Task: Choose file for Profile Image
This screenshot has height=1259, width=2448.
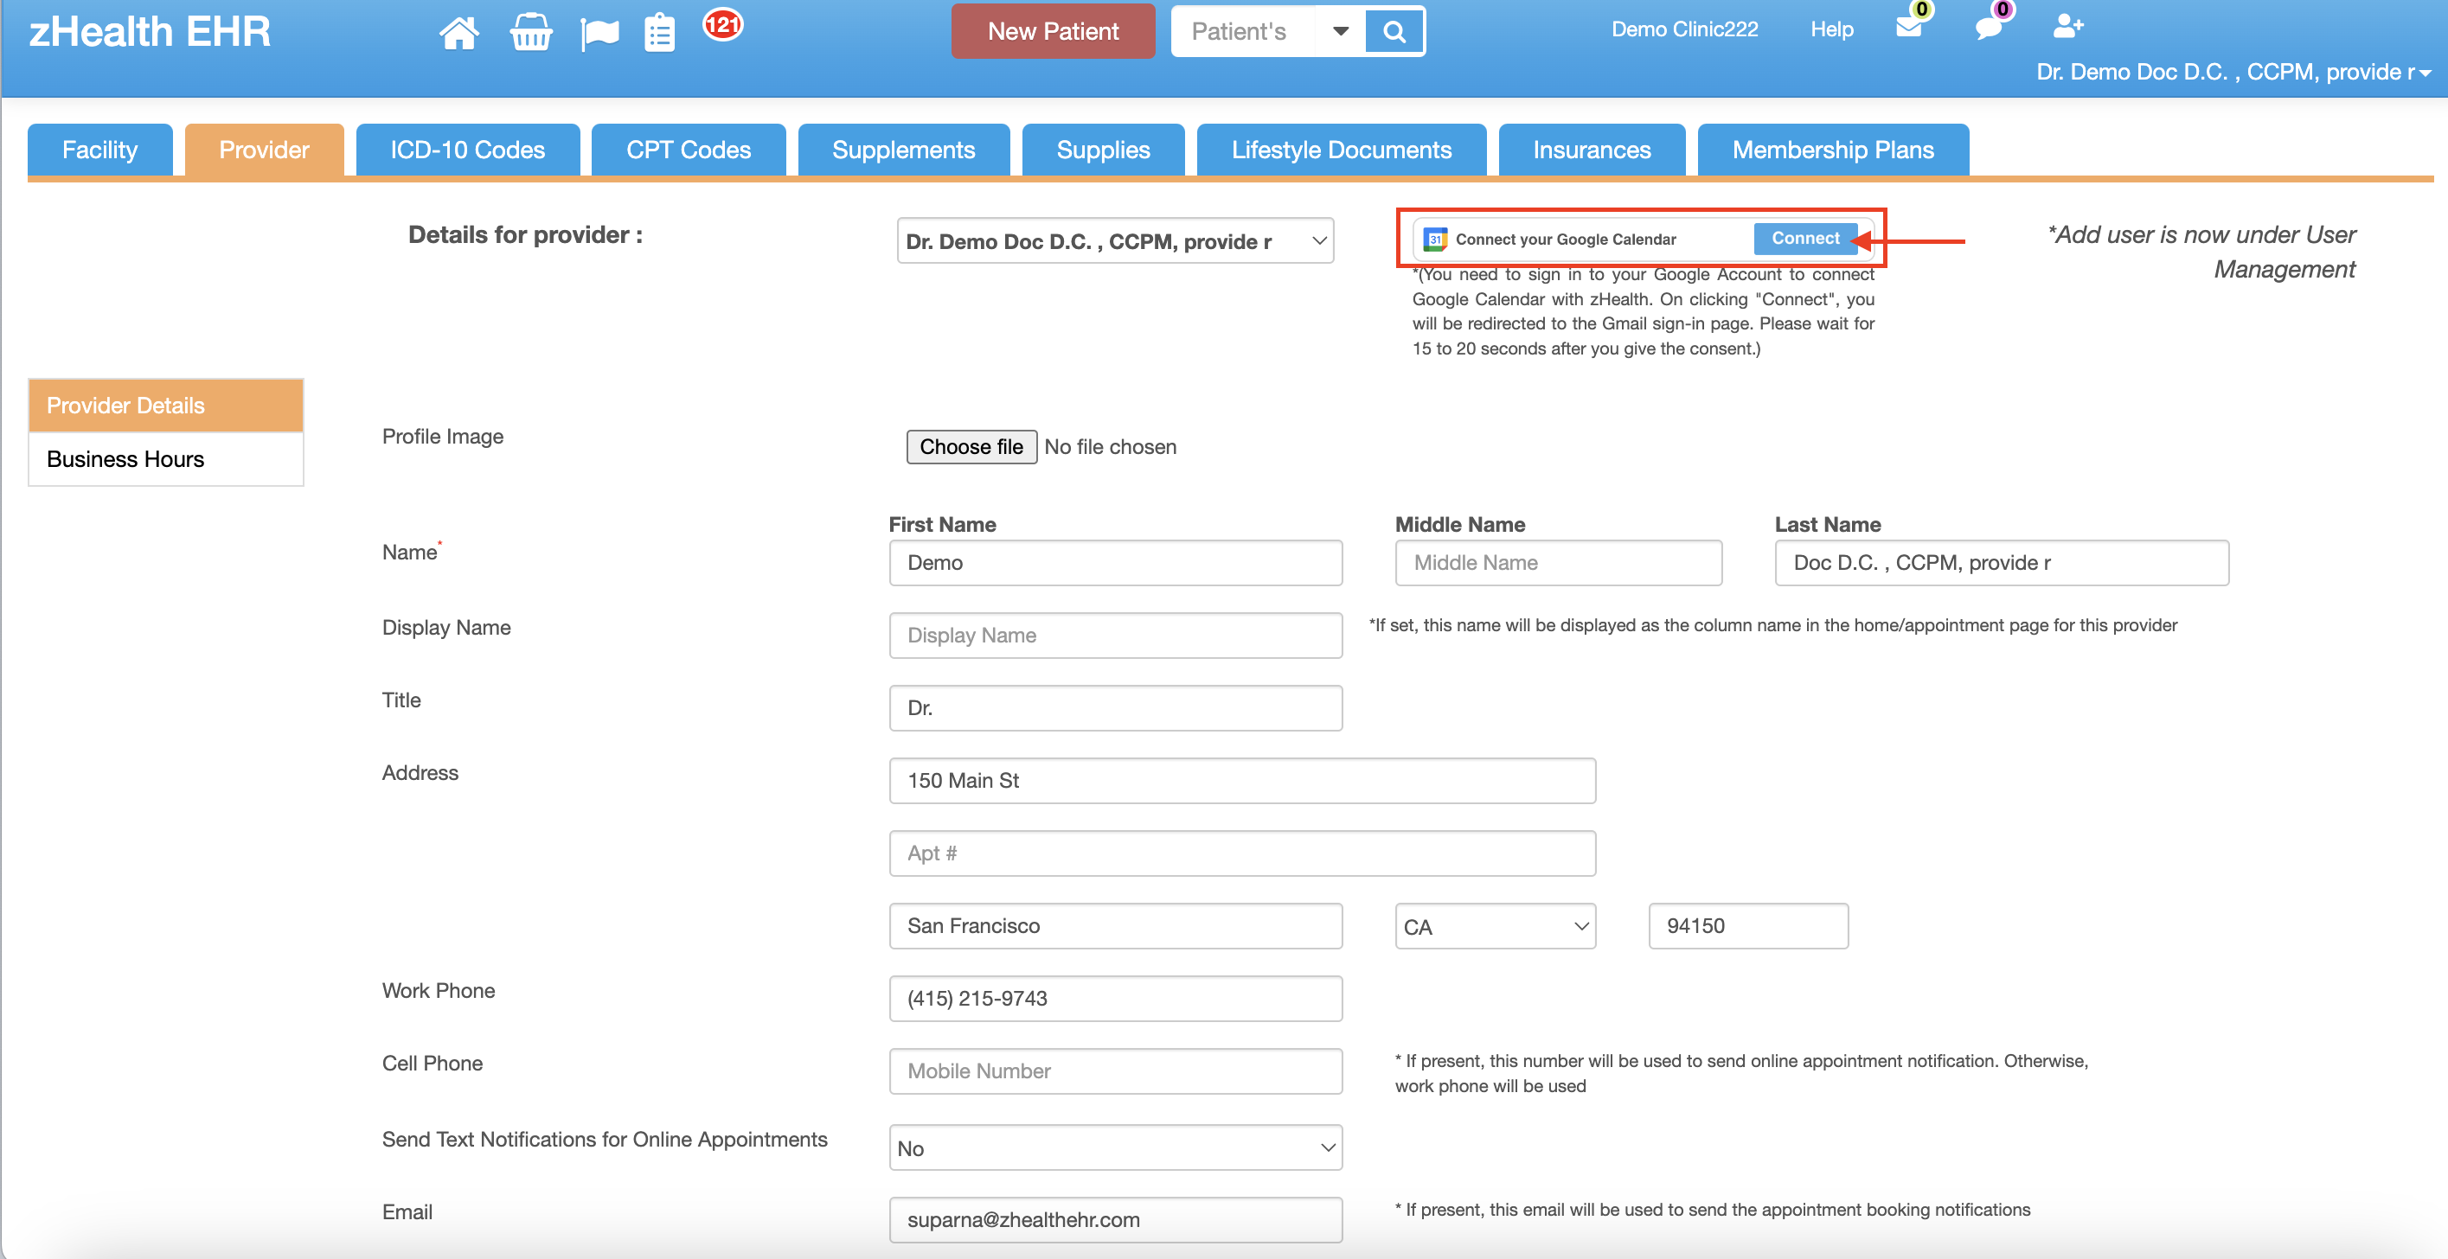Action: coord(971,446)
